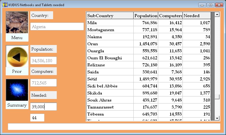
Task: Select the Population field showing 34,586,180
Action: pyautogui.click(x=44, y=60)
